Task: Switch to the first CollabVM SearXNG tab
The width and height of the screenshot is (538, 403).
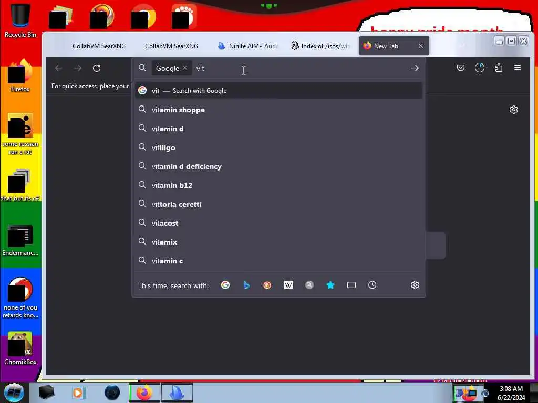Action: point(98,46)
